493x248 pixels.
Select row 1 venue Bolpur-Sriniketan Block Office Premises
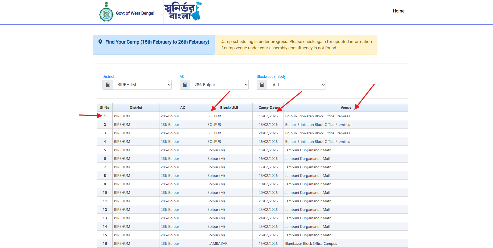tap(317, 116)
